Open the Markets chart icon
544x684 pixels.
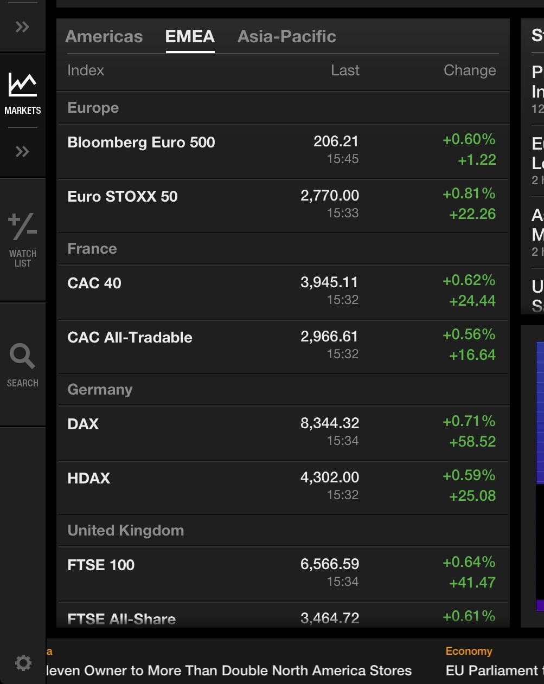pos(22,86)
